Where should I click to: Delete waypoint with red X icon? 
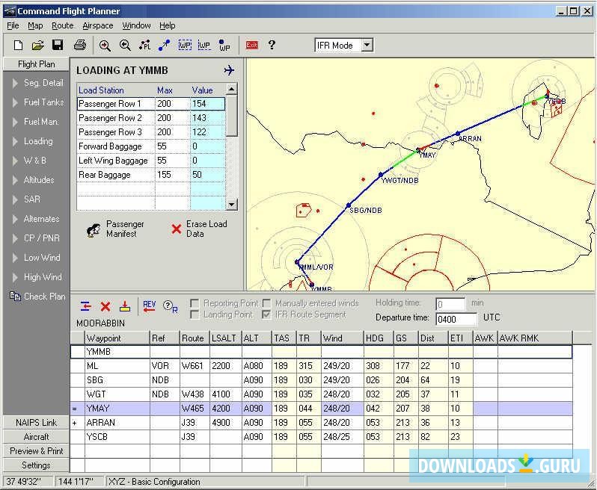[x=105, y=306]
